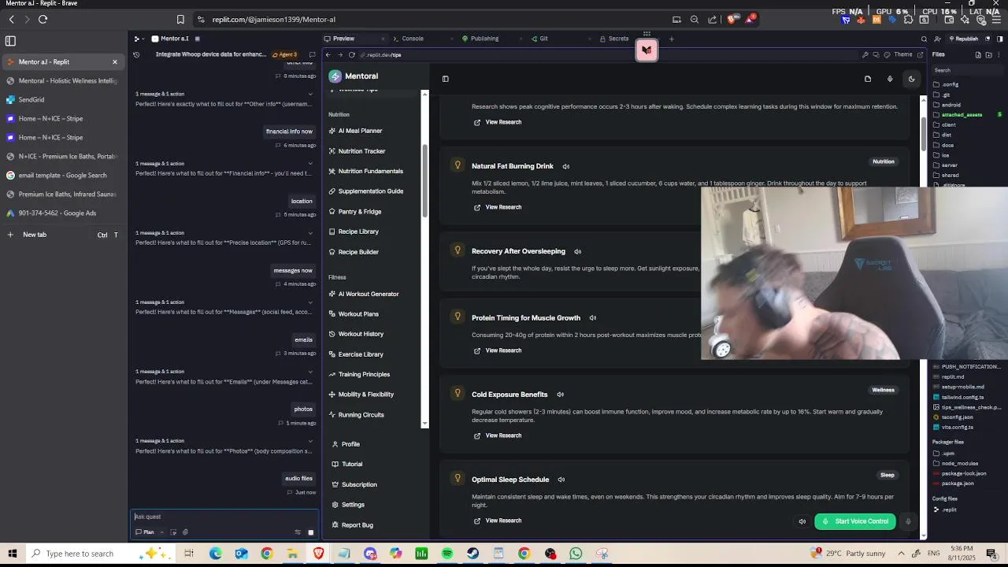1008x567 pixels.
Task: Click View Research under Optimal Sleep Schedule
Action: pyautogui.click(x=498, y=521)
